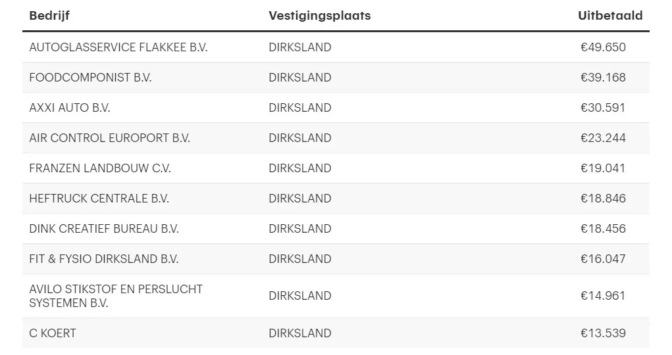Click the Bedrijf column header

coord(49,16)
